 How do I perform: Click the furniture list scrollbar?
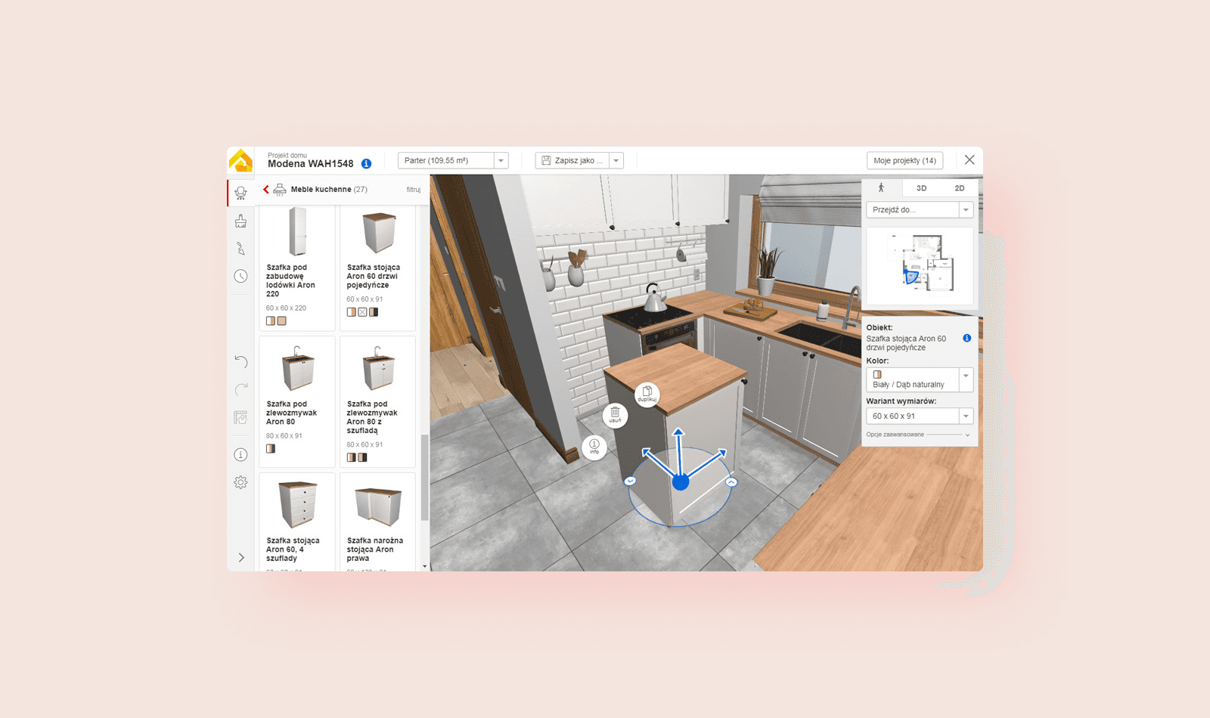424,478
